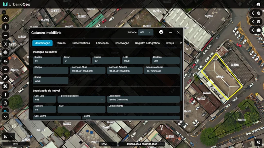Activate the zoom-to-extent target icon
Viewport: 264px width, 148px height.
pyautogui.click(x=5, y=44)
